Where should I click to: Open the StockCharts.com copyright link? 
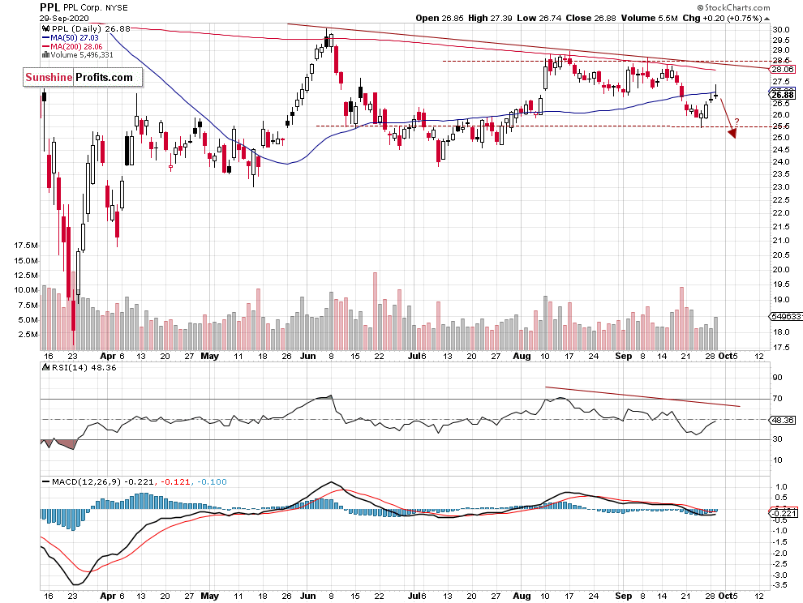[733, 7]
